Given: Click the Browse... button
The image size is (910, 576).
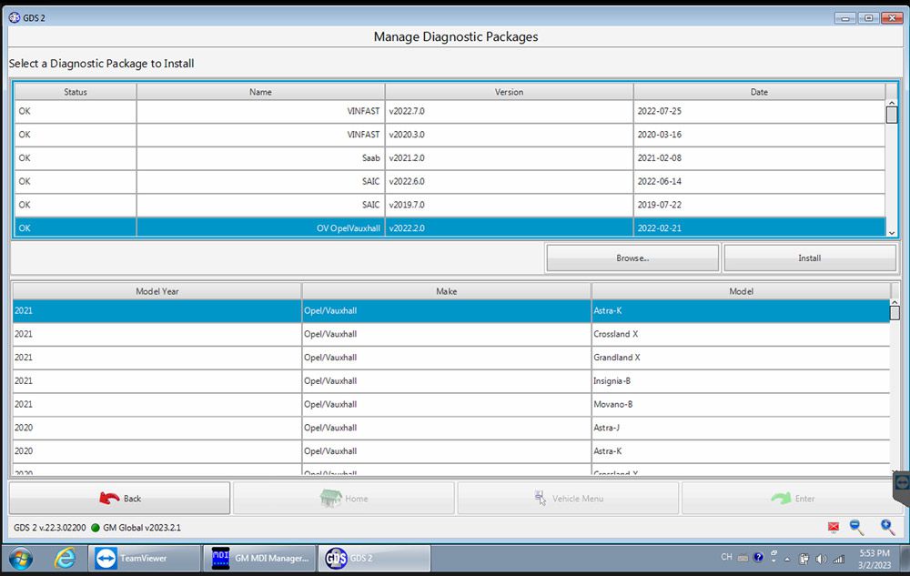Looking at the screenshot, I should click(632, 258).
